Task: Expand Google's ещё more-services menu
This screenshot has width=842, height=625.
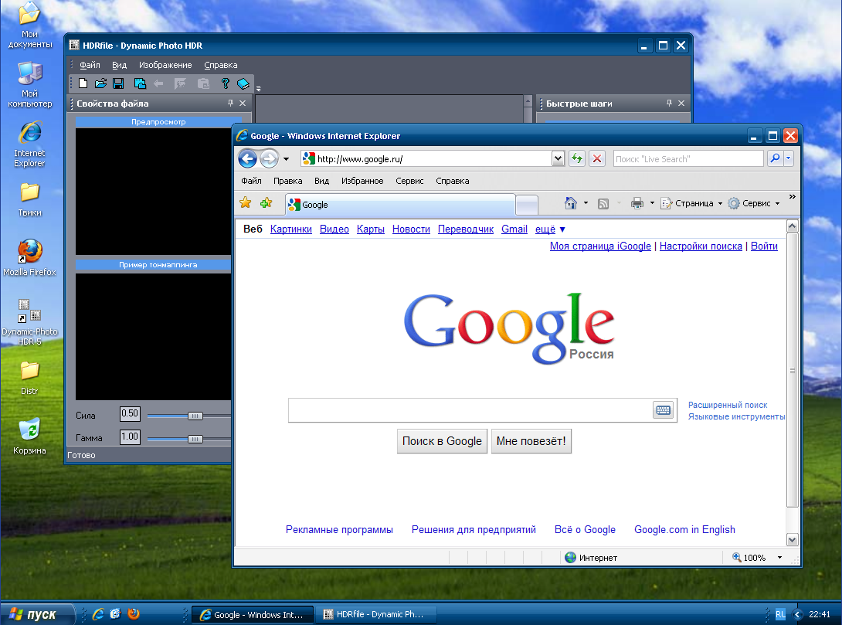Action: click(x=550, y=229)
